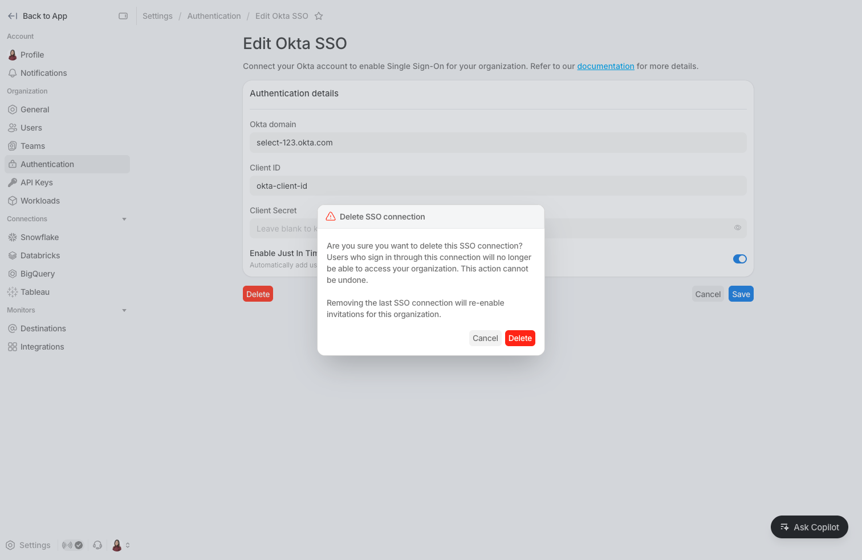
Task: Toggle Client Secret visibility with eye icon
Action: click(737, 228)
